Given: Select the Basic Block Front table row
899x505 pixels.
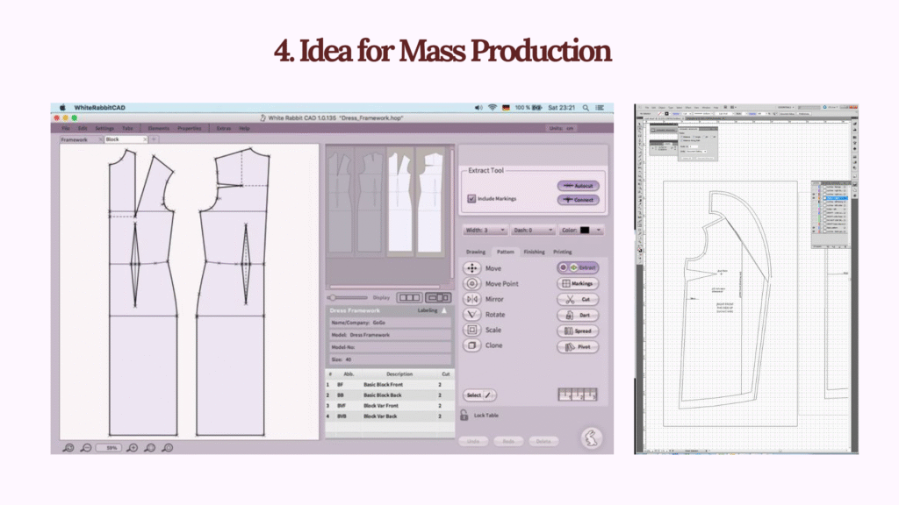Looking at the screenshot, I should [389, 384].
